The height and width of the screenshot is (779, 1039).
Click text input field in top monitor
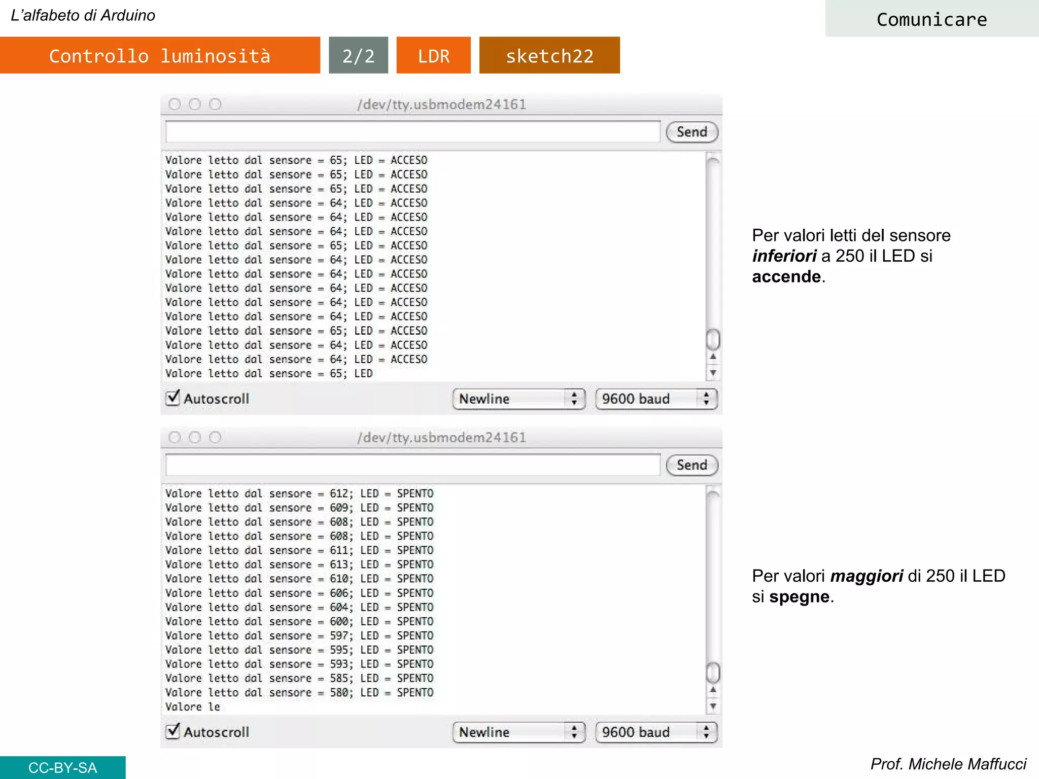point(412,132)
